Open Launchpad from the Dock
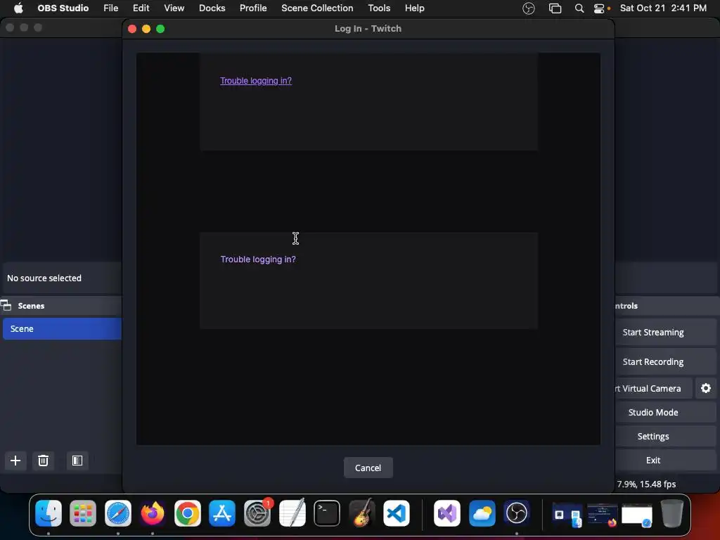The width and height of the screenshot is (720, 540). point(83,513)
